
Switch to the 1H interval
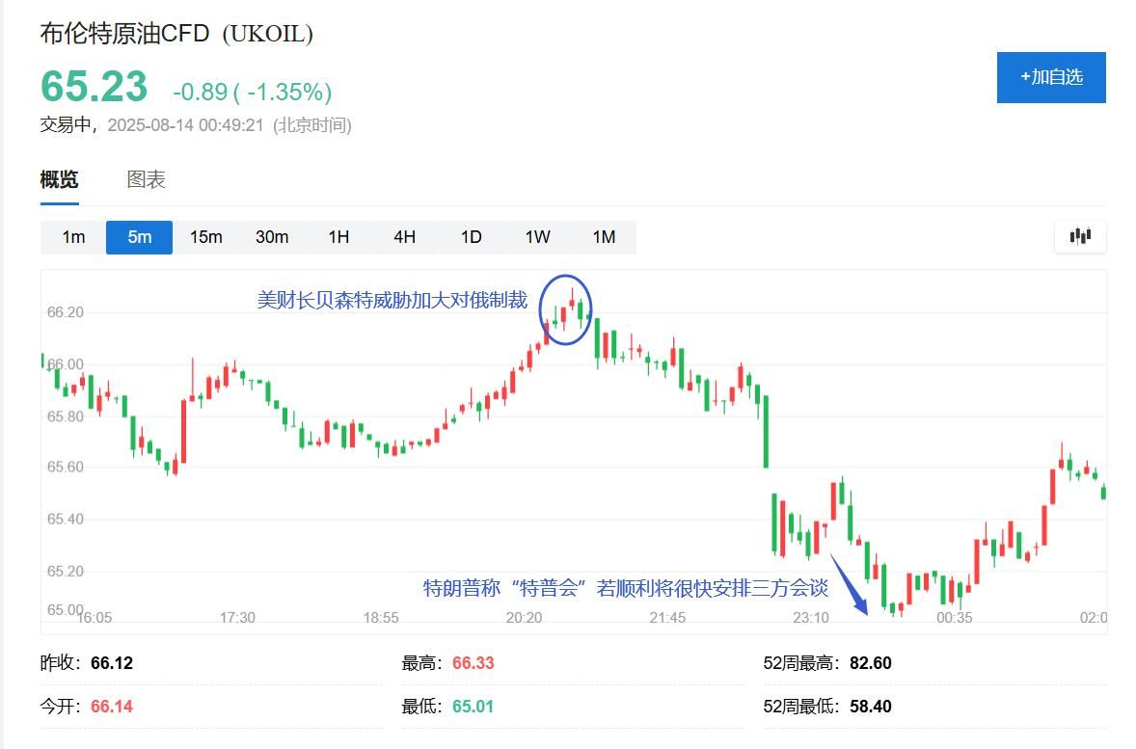(338, 236)
